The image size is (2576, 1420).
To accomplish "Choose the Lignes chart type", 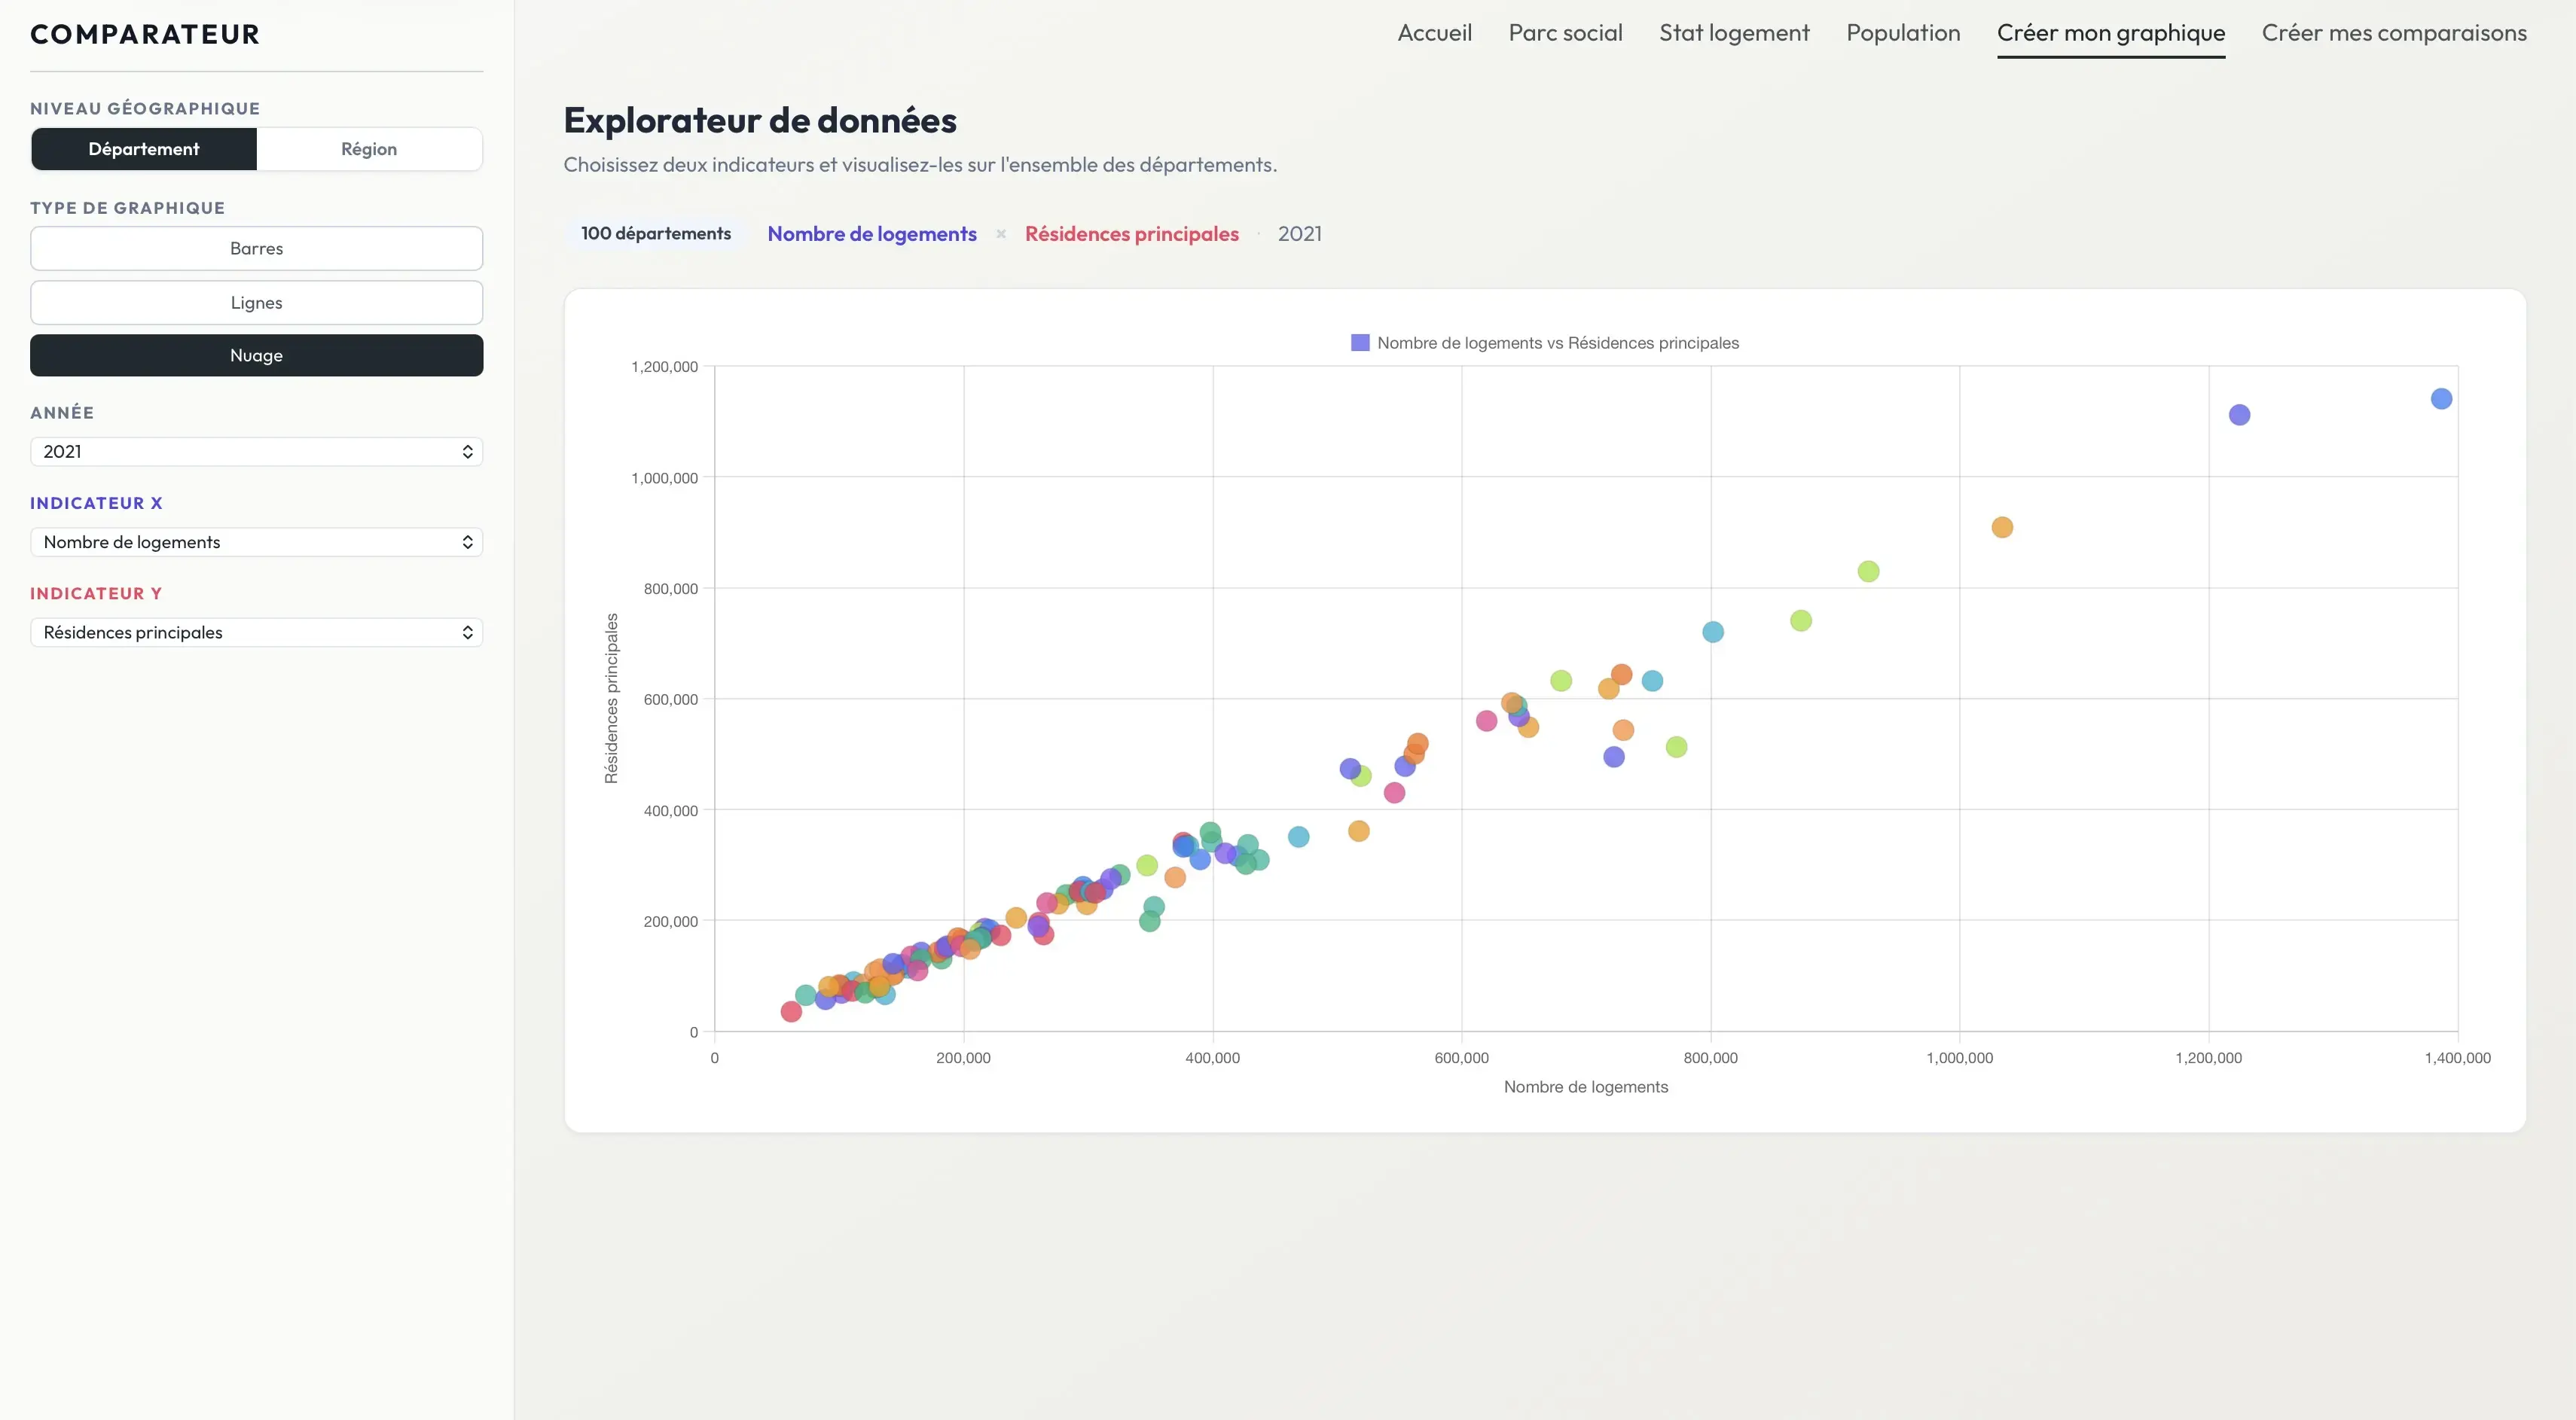I will pyautogui.click(x=257, y=302).
